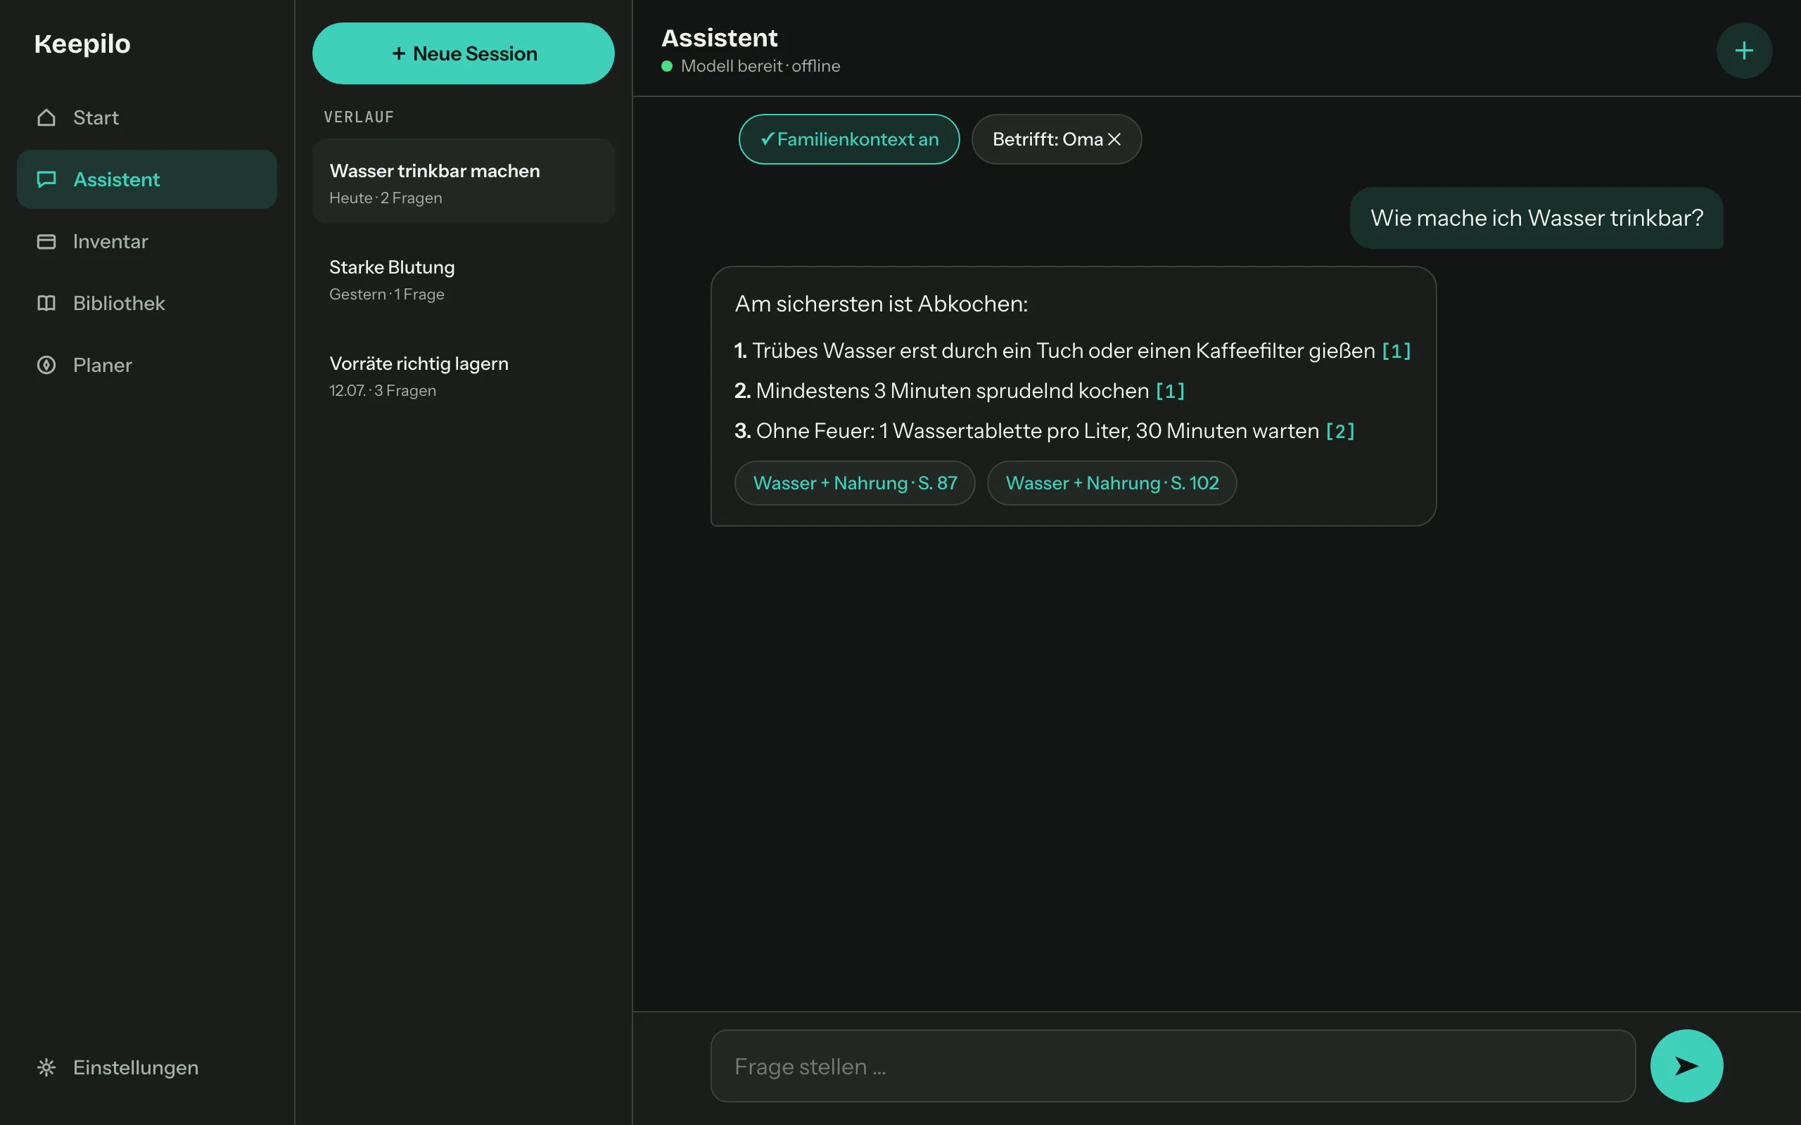Focus the 'Frage stellen …' input field
The width and height of the screenshot is (1801, 1125).
click(x=1173, y=1065)
